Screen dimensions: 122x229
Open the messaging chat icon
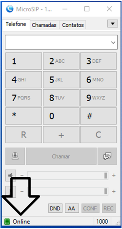tap(107, 156)
